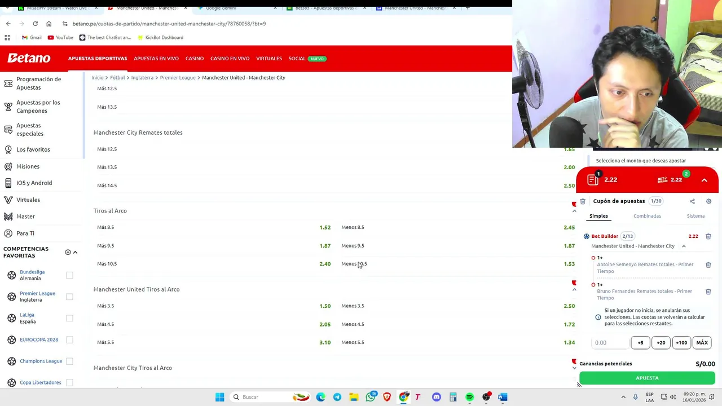Tick the Champions League checkbox
This screenshot has width=722, height=406.
[x=69, y=361]
